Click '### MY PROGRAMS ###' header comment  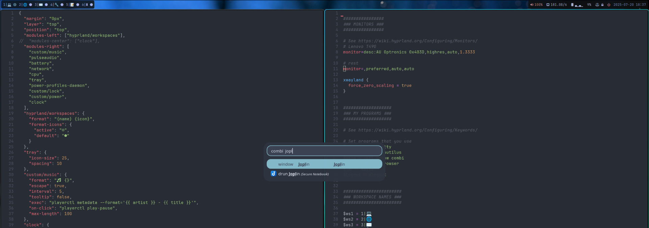pos(367,113)
